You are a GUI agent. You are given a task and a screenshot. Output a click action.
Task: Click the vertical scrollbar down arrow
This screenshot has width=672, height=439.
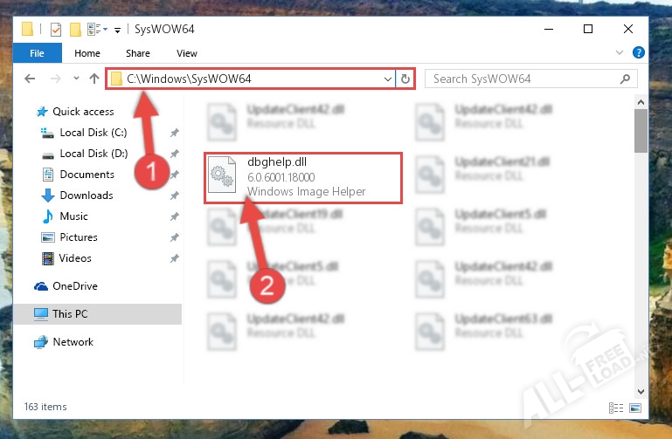coord(641,390)
